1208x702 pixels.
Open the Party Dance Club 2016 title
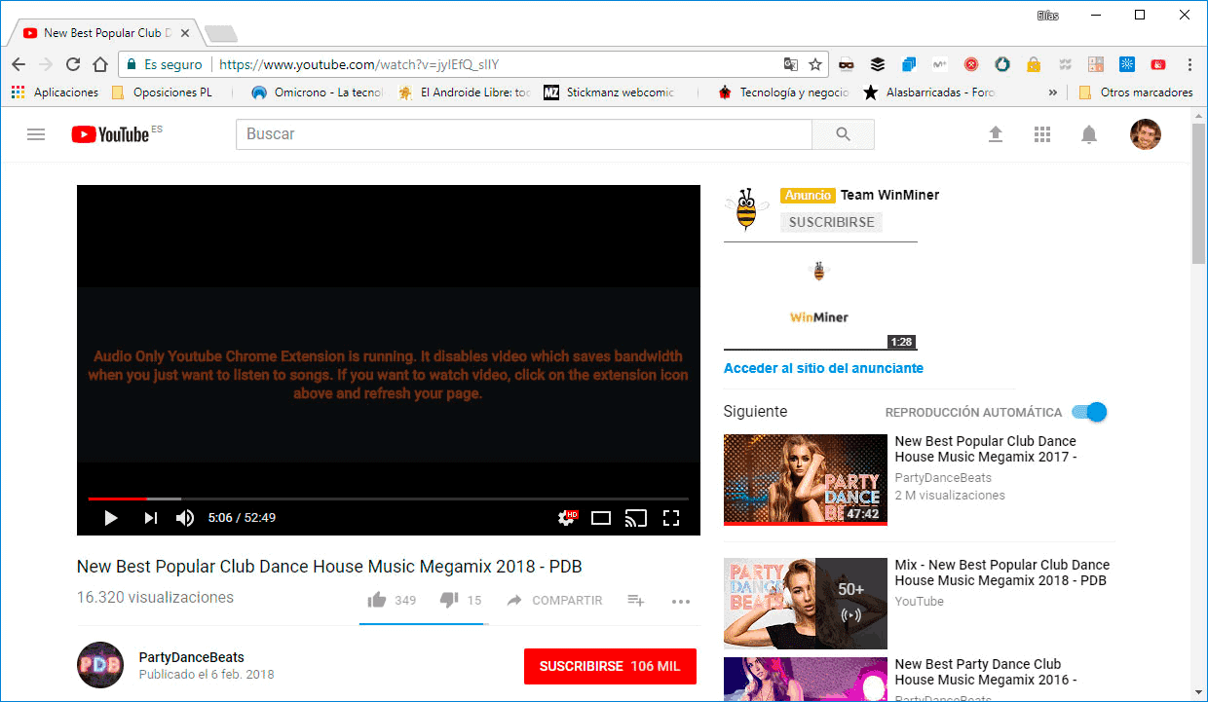tap(986, 672)
